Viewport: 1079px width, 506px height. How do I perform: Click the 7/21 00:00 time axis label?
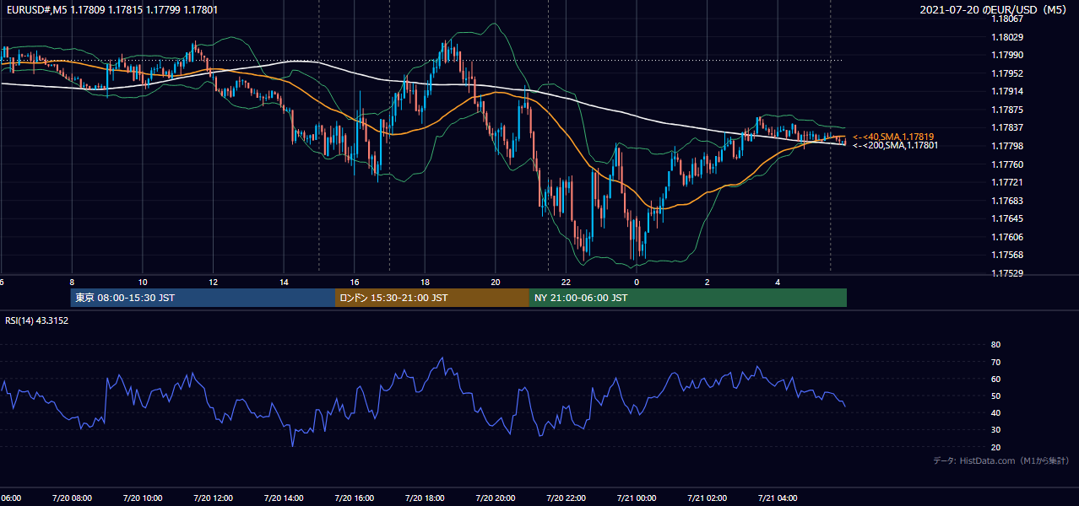click(637, 498)
